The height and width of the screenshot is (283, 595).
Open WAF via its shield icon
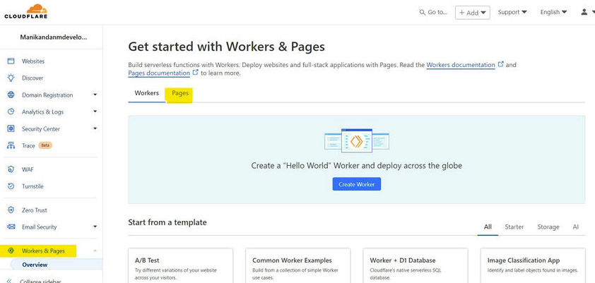(11, 169)
